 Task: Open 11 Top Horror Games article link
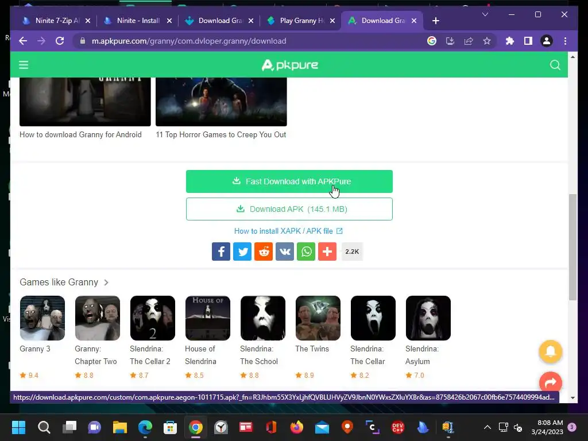tap(221, 134)
